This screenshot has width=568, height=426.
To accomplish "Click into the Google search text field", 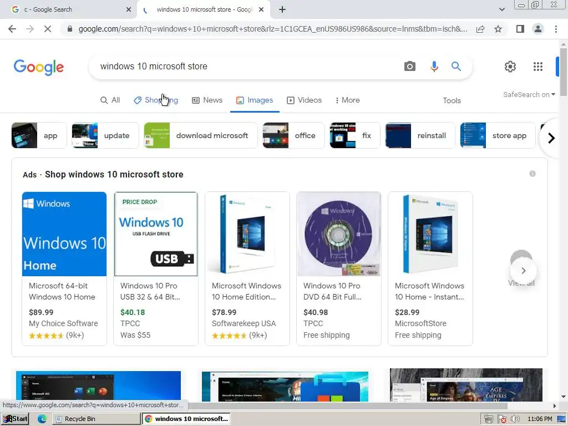I will (246, 67).
